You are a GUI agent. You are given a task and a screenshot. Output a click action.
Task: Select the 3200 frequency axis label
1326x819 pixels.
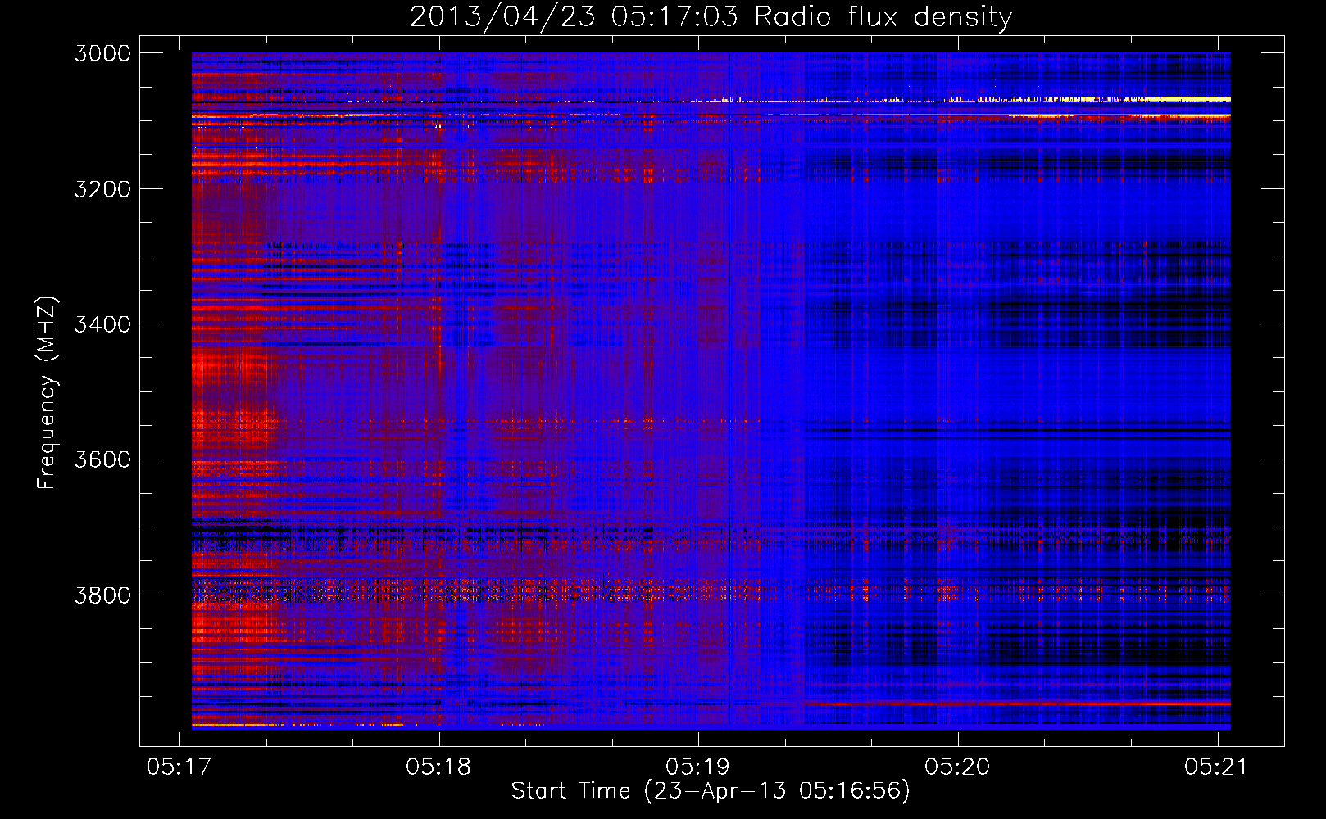click(x=102, y=189)
